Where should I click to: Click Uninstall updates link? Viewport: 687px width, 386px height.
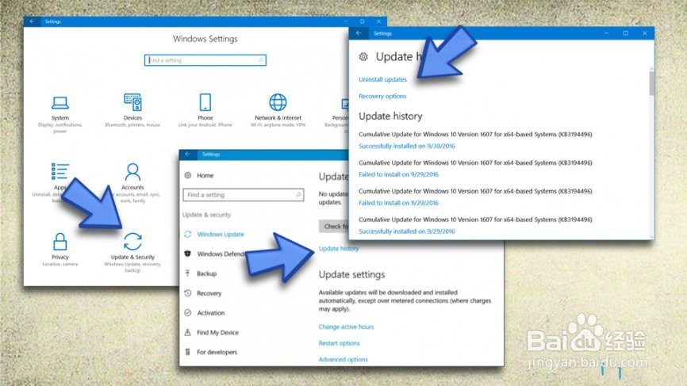pos(382,79)
